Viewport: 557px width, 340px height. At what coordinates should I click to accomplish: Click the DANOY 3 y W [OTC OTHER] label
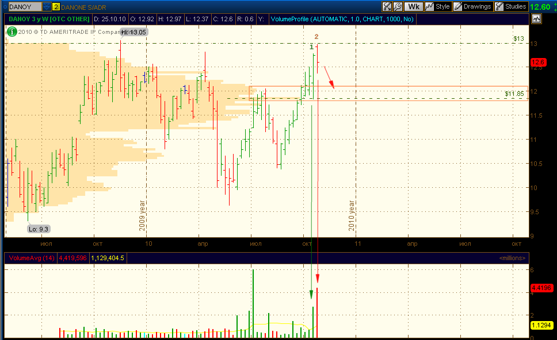click(x=49, y=19)
